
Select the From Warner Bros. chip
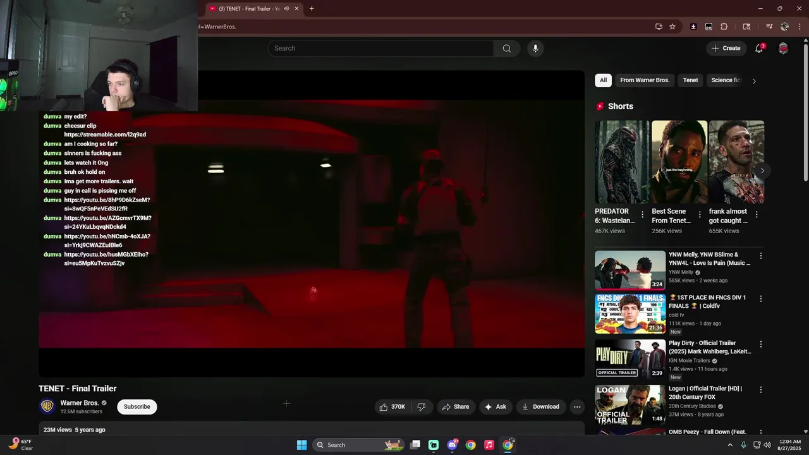645,80
